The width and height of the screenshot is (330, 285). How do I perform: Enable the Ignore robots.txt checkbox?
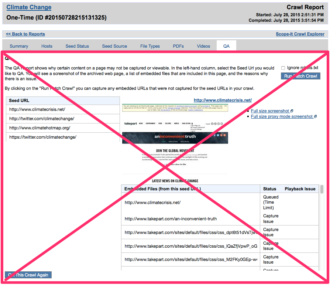283,68
